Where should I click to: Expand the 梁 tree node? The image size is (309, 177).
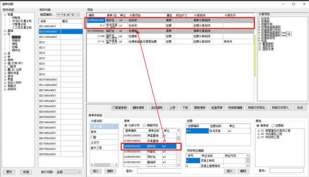click(x=5, y=53)
